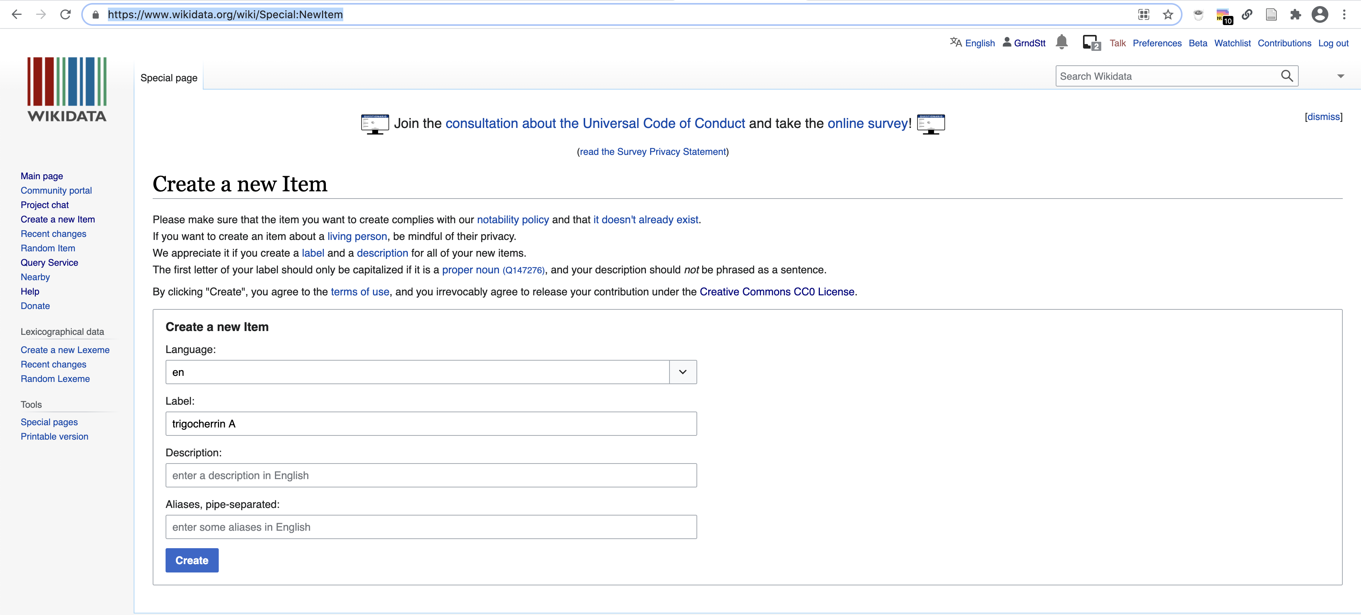Focus the Aliases input field
This screenshot has width=1361, height=615.
point(431,527)
